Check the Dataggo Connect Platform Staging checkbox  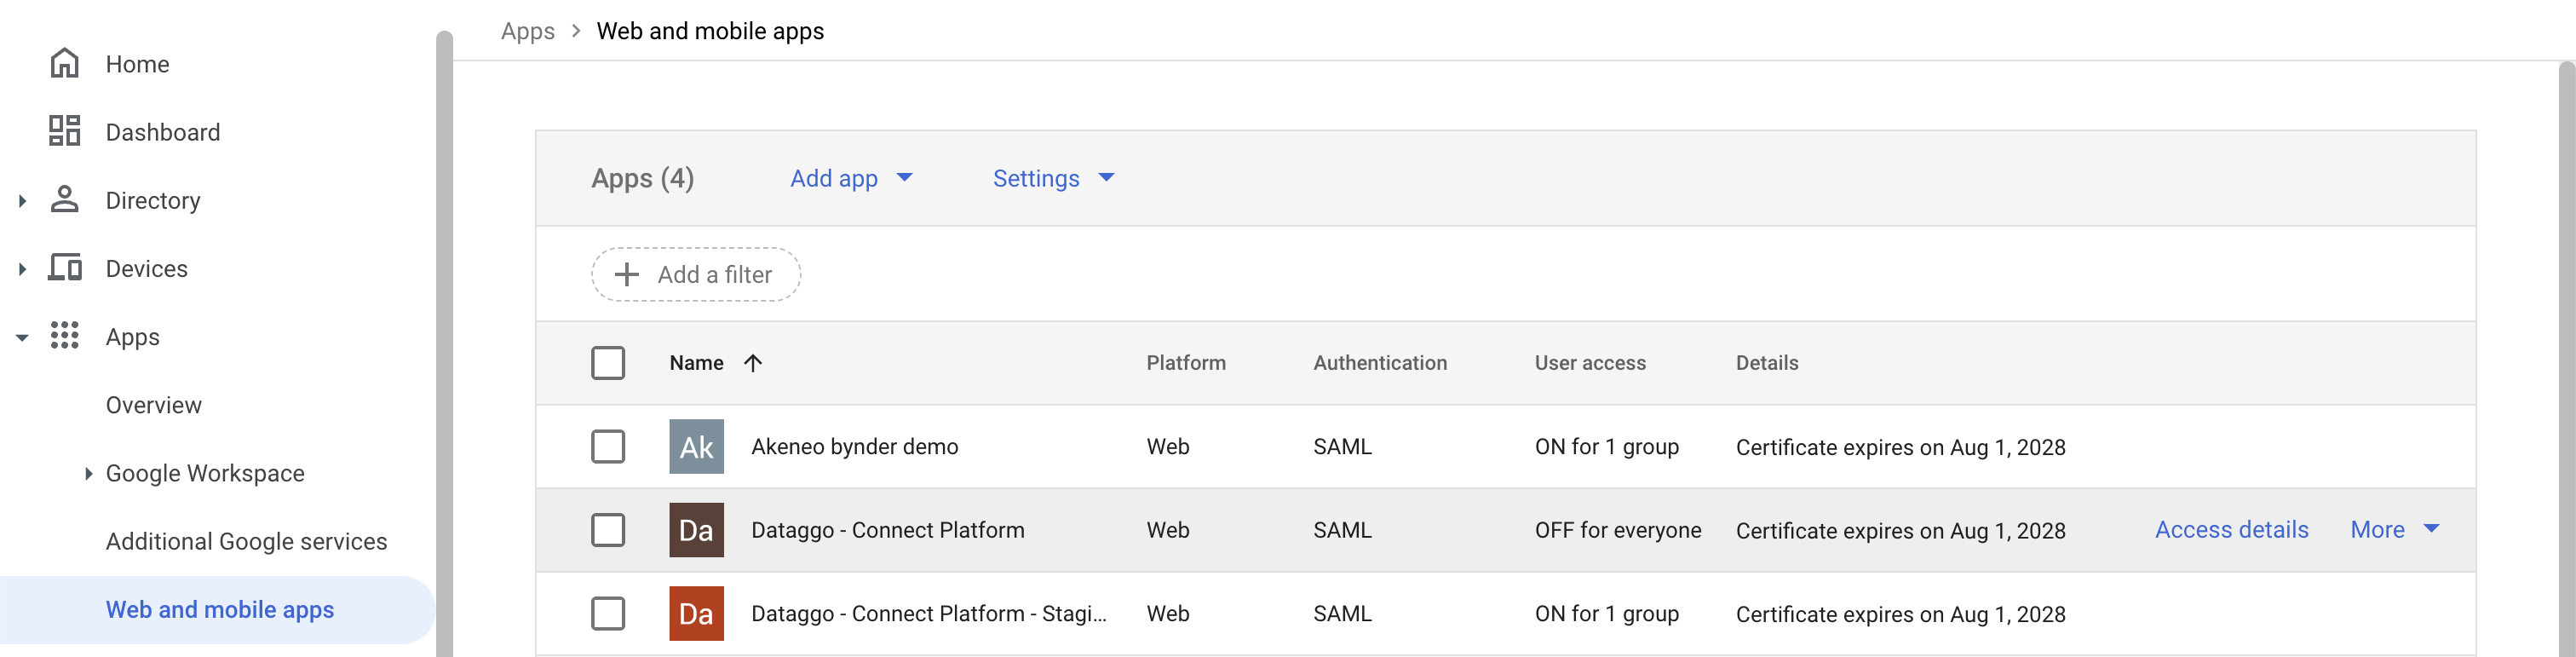coord(608,613)
